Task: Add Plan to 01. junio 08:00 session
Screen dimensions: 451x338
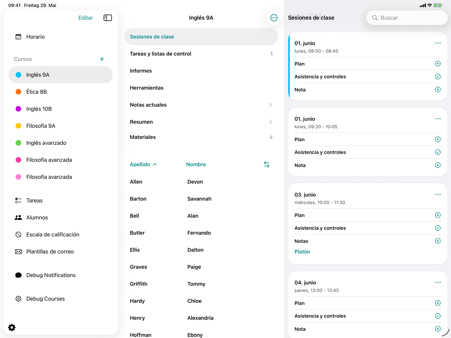Action: pyautogui.click(x=438, y=64)
